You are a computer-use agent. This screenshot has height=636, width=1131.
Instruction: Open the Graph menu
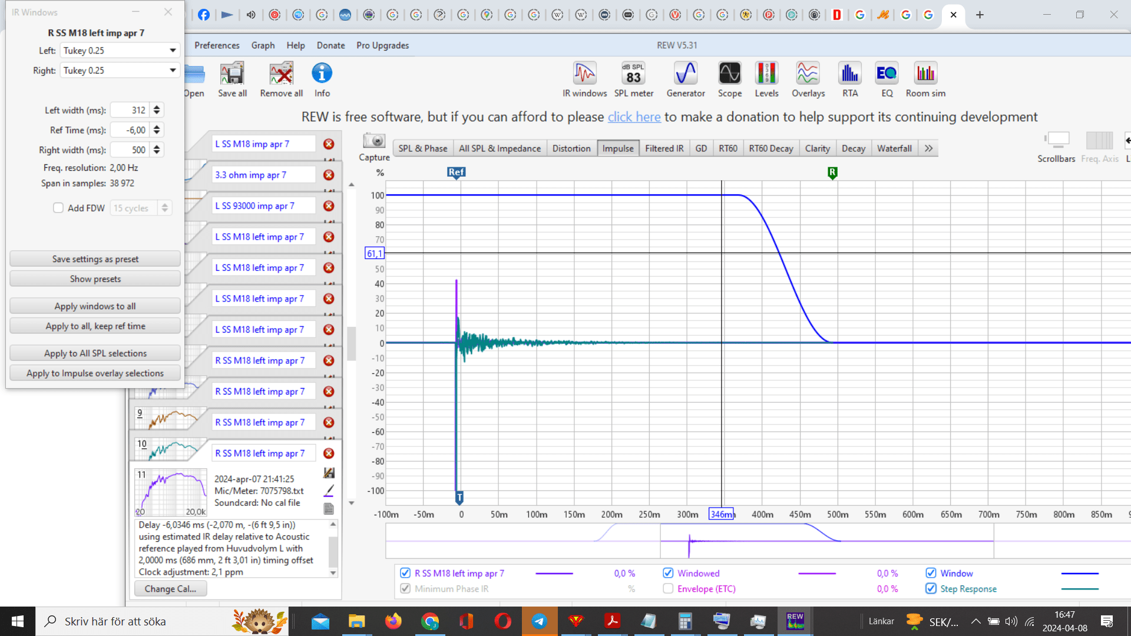[x=263, y=45]
